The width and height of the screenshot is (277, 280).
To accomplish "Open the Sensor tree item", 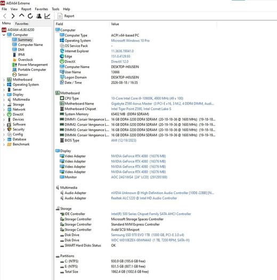I will pyautogui.click(x=23, y=75).
